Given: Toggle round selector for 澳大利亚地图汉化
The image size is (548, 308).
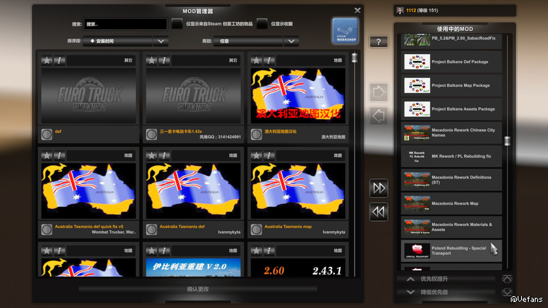Looking at the screenshot, I should [256, 135].
